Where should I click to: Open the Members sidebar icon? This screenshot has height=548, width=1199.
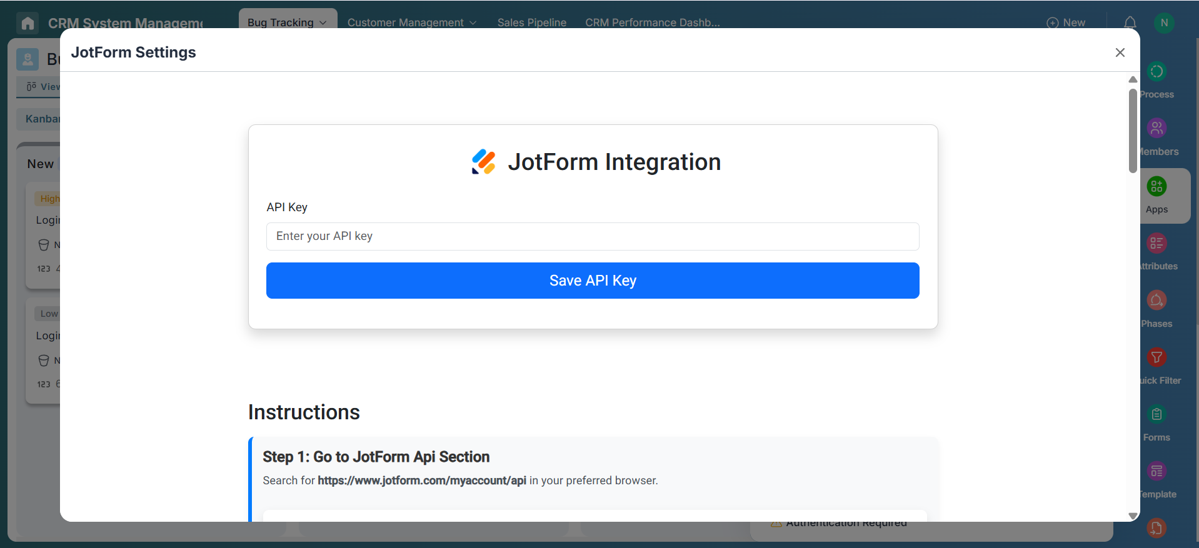[x=1156, y=128]
